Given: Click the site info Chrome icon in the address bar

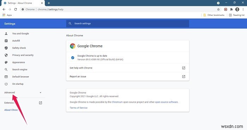Looking at the screenshot, I should (x=23, y=9).
